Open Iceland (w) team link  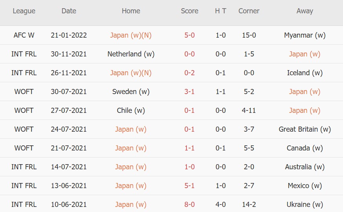pos(305,73)
